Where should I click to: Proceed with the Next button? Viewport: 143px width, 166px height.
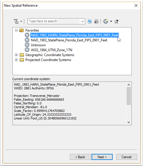[102, 157]
